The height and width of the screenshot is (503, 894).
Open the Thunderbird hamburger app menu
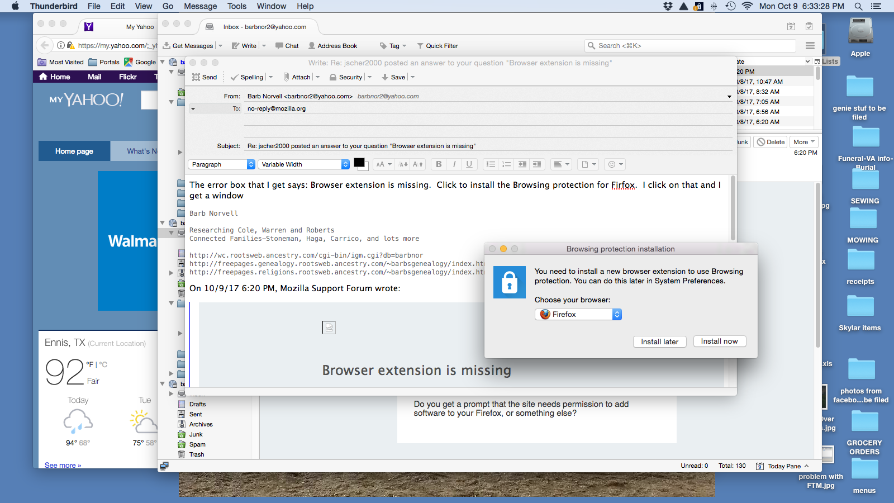tap(810, 46)
